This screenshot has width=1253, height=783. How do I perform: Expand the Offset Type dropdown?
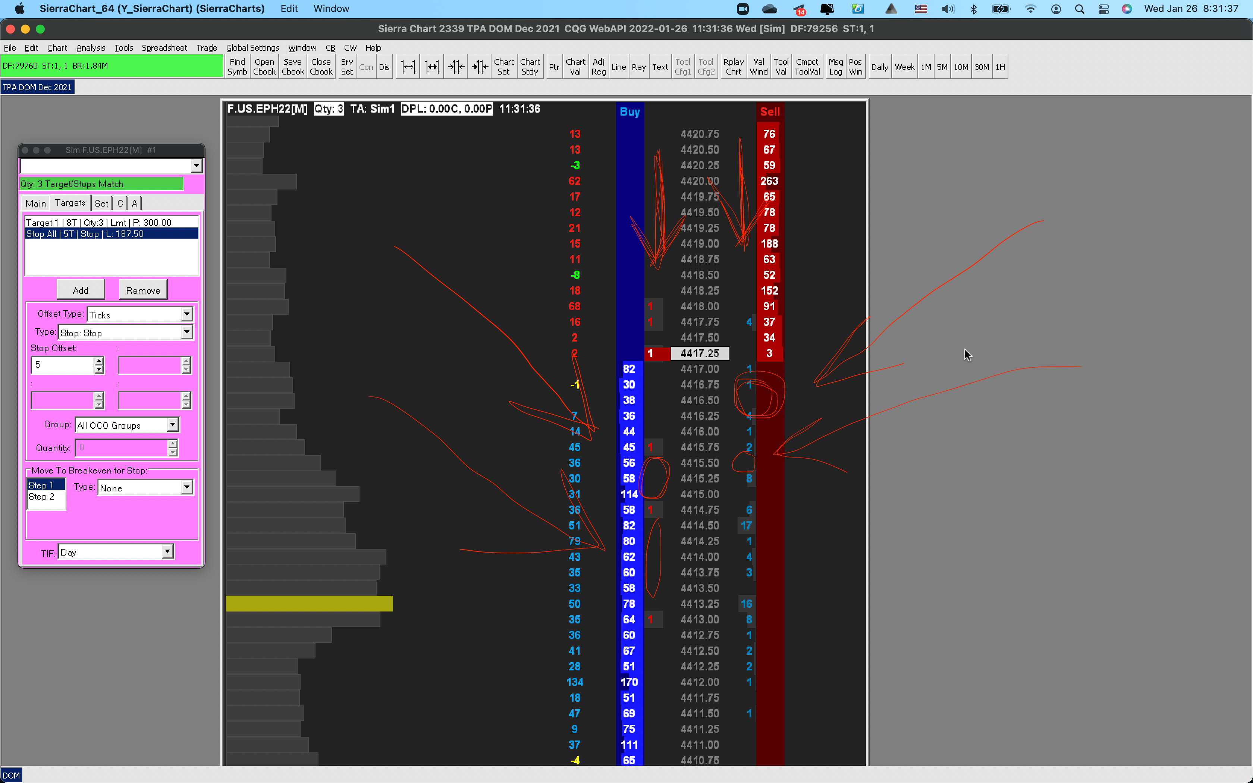187,314
